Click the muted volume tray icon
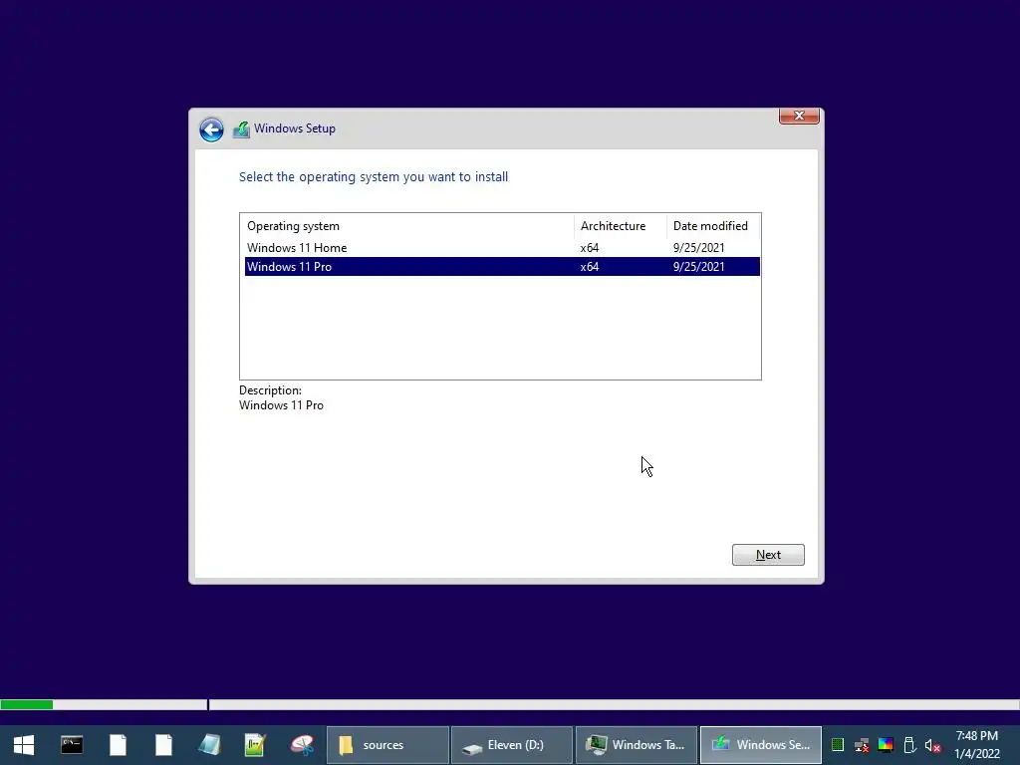The width and height of the screenshot is (1020, 765). pyautogui.click(x=932, y=745)
